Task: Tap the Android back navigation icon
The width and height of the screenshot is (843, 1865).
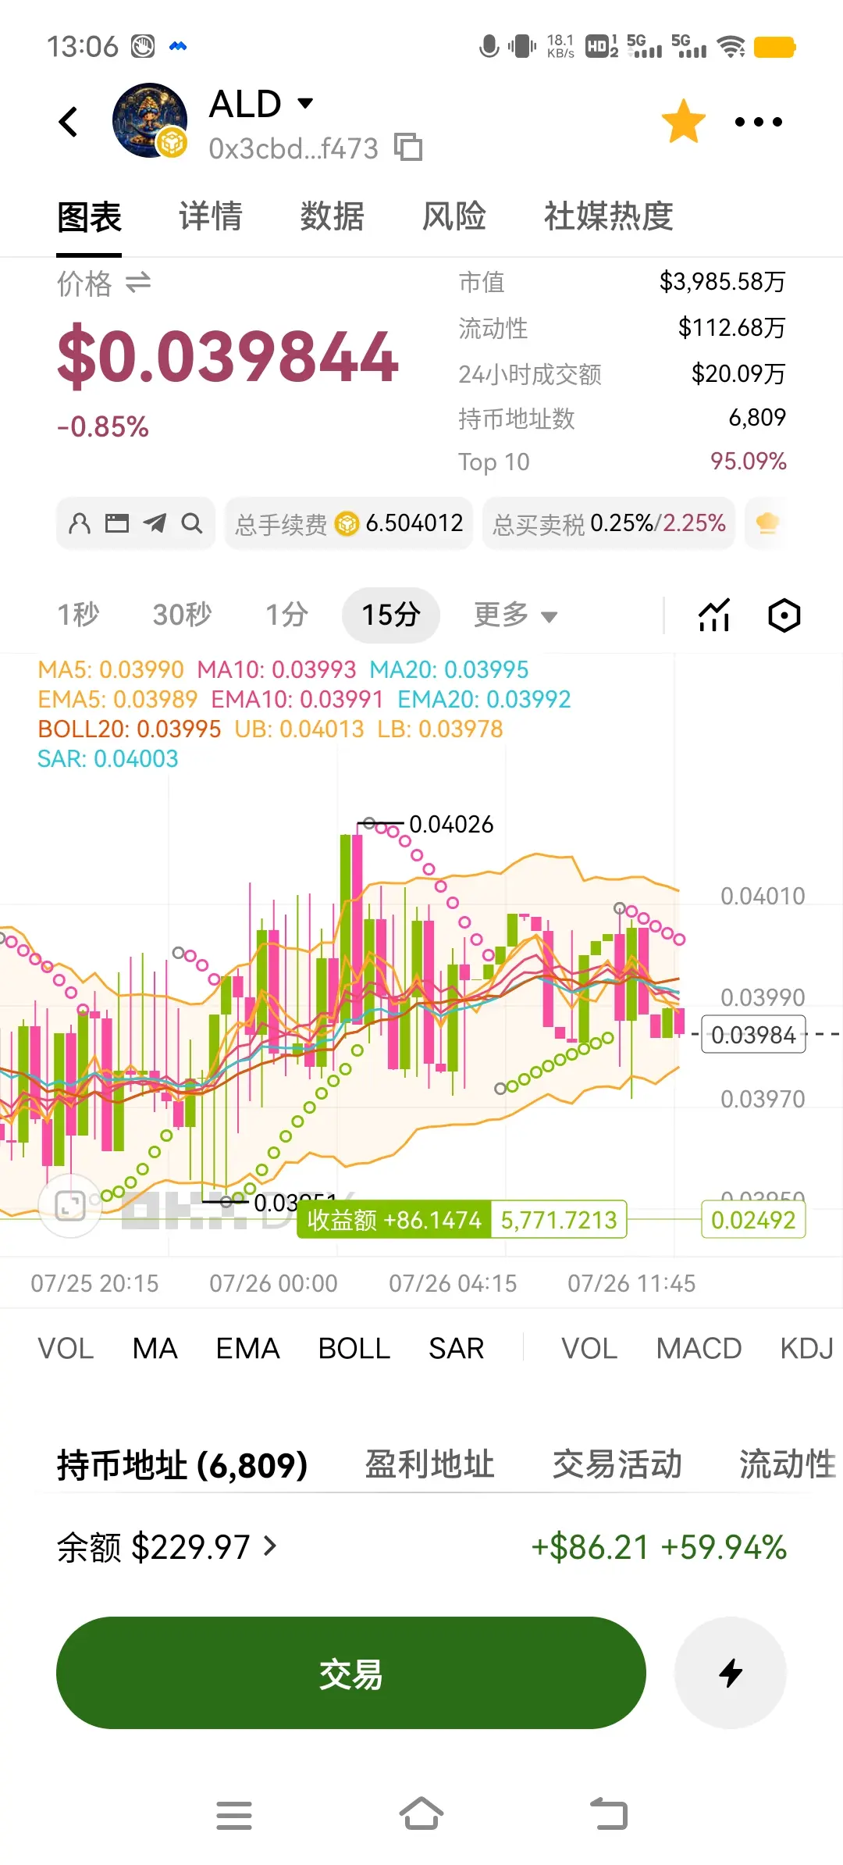Action: tap(609, 1813)
